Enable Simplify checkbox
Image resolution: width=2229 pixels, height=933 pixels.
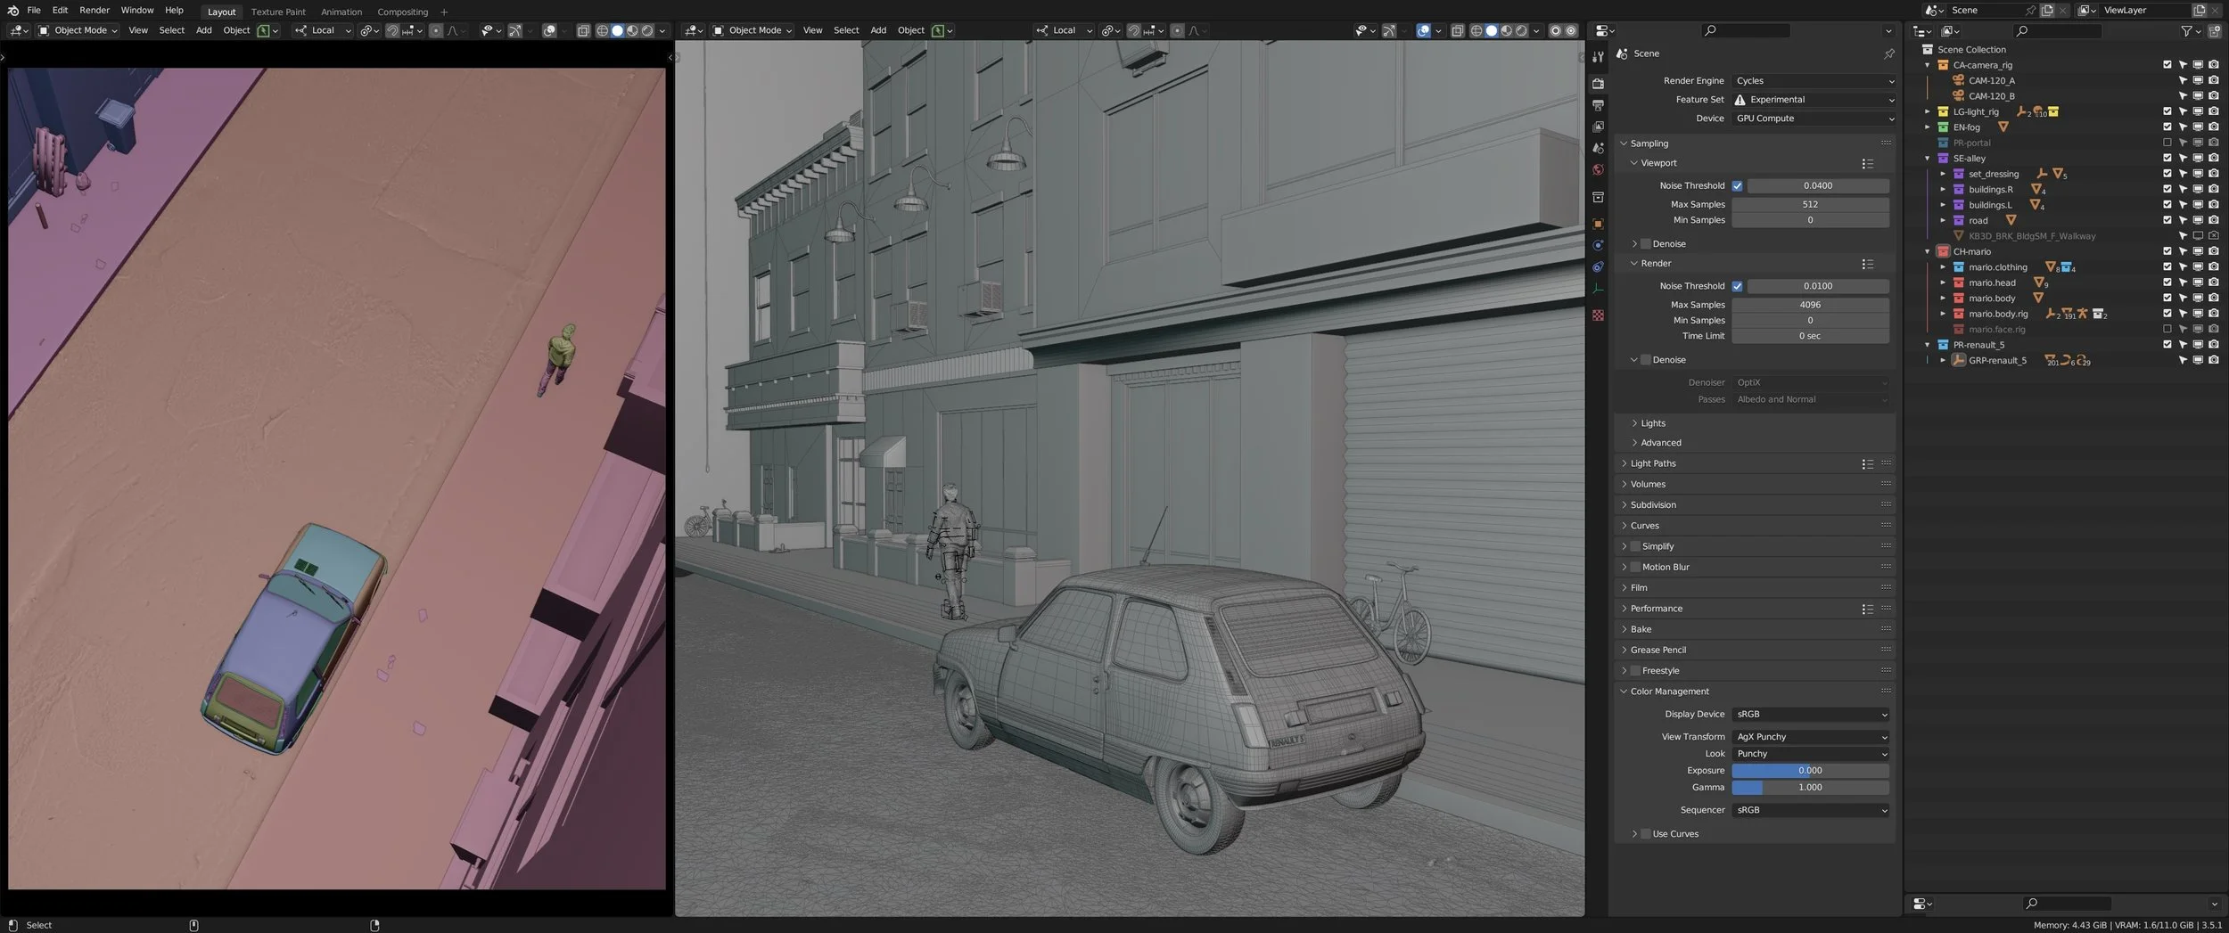pos(1635,546)
